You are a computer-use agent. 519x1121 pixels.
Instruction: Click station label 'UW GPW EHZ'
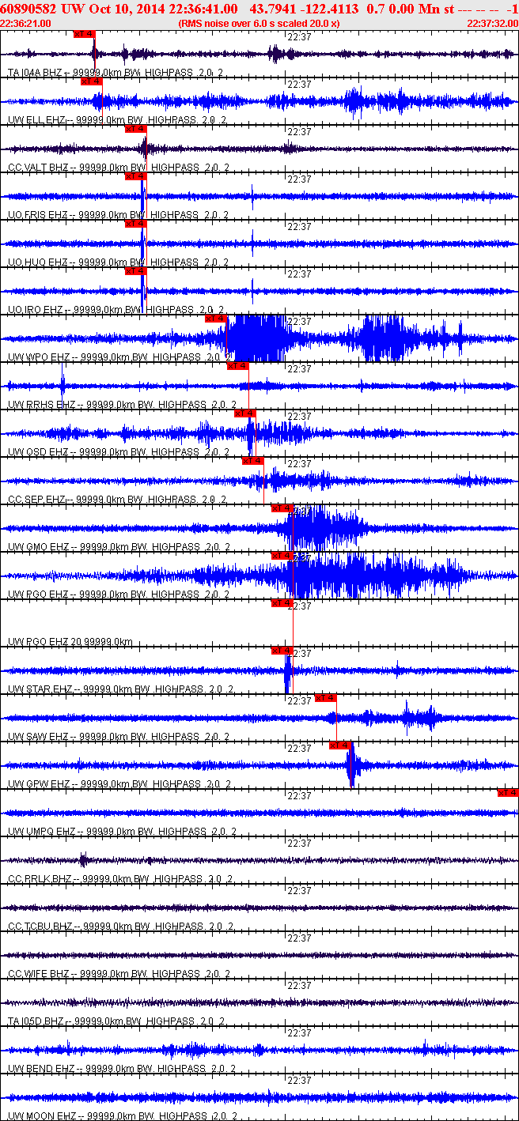39,784
